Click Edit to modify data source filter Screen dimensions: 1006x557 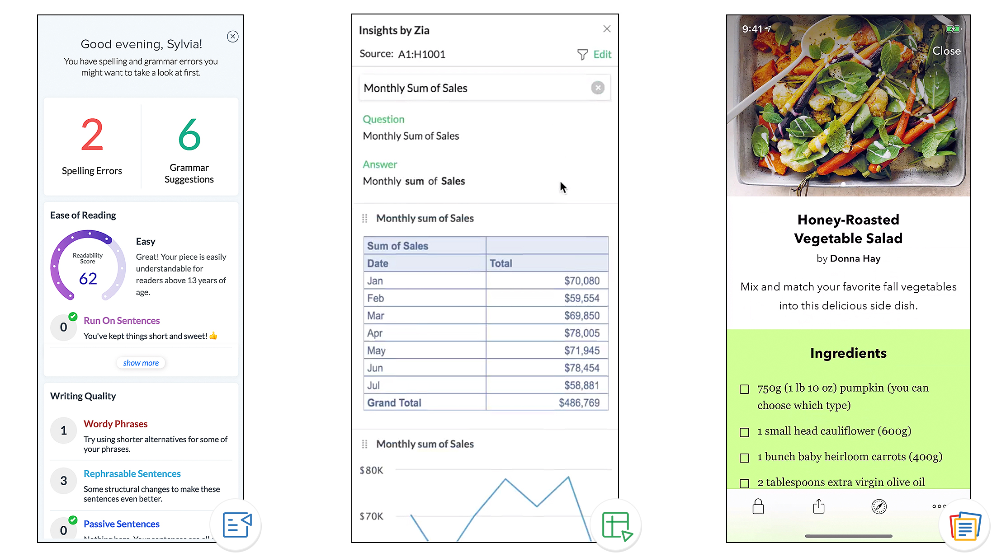coord(602,54)
